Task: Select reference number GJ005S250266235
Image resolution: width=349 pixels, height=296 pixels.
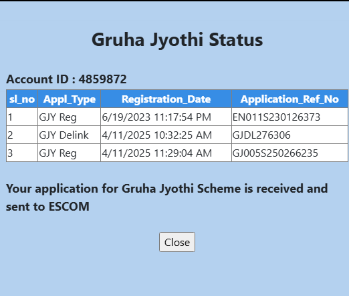Action: click(x=275, y=153)
